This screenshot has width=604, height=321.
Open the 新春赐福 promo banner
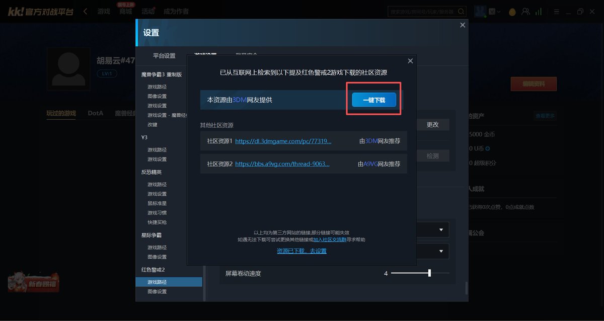(33, 283)
